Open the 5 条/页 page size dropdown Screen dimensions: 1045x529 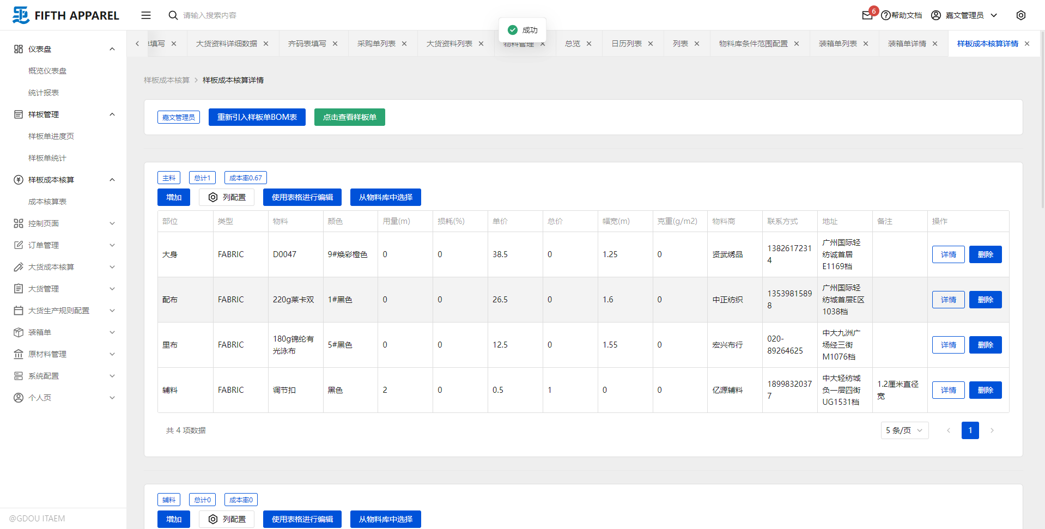tap(904, 430)
